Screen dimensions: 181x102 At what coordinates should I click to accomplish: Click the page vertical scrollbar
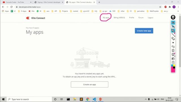(x=180, y=41)
